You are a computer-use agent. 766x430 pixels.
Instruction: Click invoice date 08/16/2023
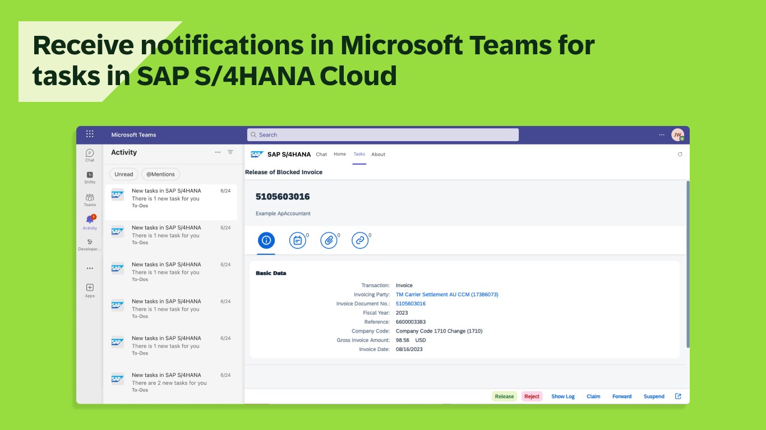click(409, 349)
